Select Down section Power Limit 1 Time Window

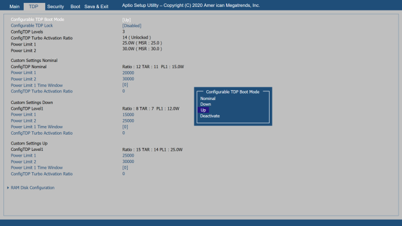tap(36, 127)
